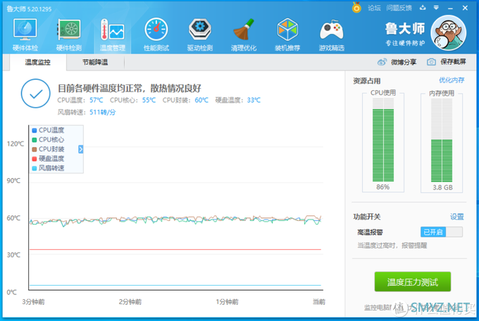Click the skin icon beside 问题反馈

tap(423, 8)
